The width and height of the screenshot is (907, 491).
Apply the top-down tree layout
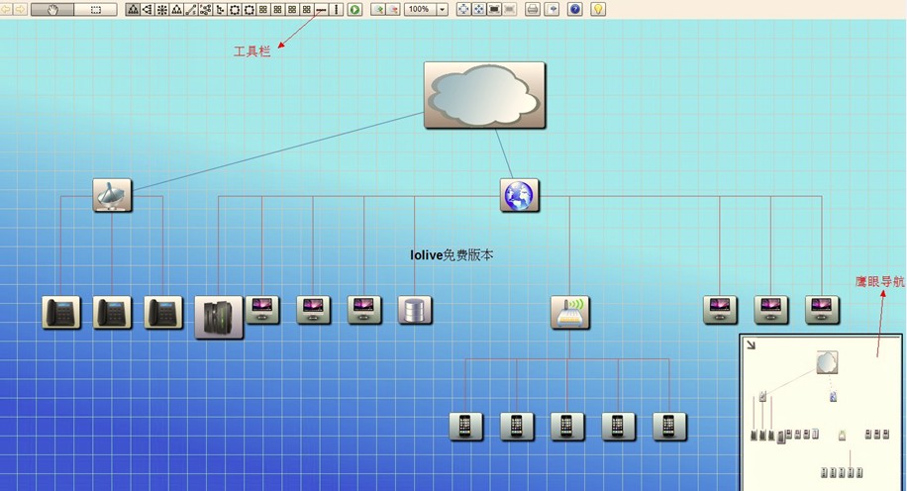point(133,9)
